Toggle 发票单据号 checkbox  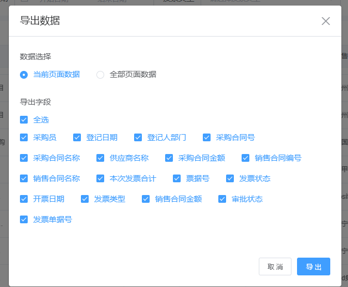[x=24, y=219]
